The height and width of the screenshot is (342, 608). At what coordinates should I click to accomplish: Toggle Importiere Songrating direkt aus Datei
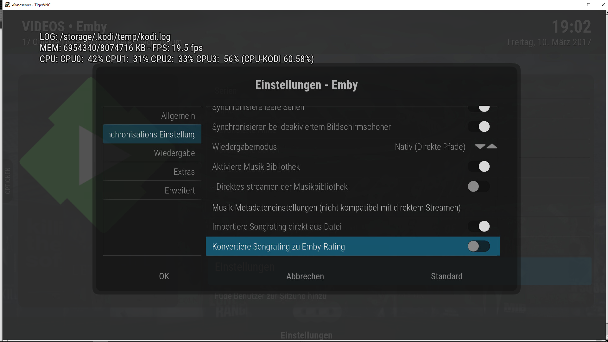pyautogui.click(x=479, y=226)
